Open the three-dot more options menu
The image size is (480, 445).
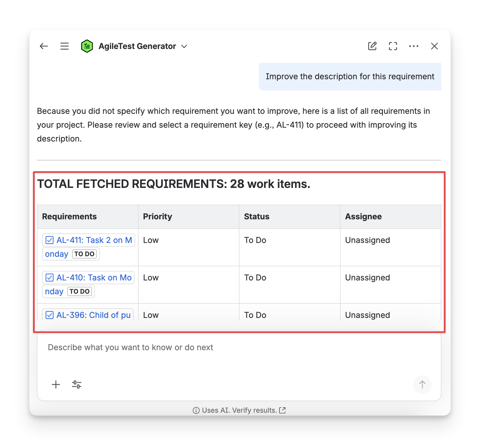pyautogui.click(x=414, y=46)
